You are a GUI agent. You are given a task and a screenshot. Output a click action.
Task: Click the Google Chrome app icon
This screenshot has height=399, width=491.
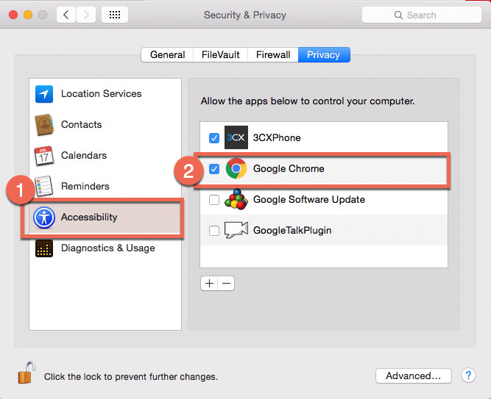236,169
